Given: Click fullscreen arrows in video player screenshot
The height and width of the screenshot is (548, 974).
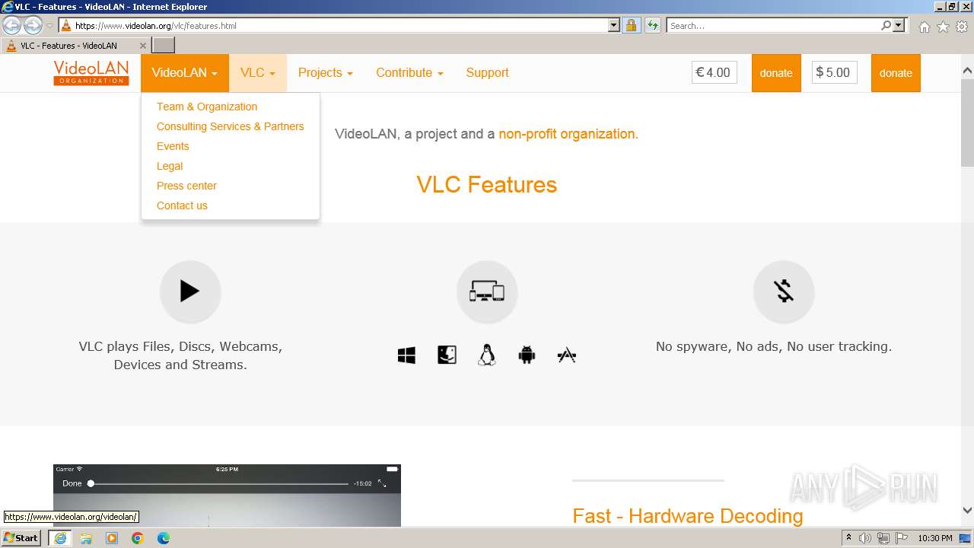Looking at the screenshot, I should (x=382, y=483).
